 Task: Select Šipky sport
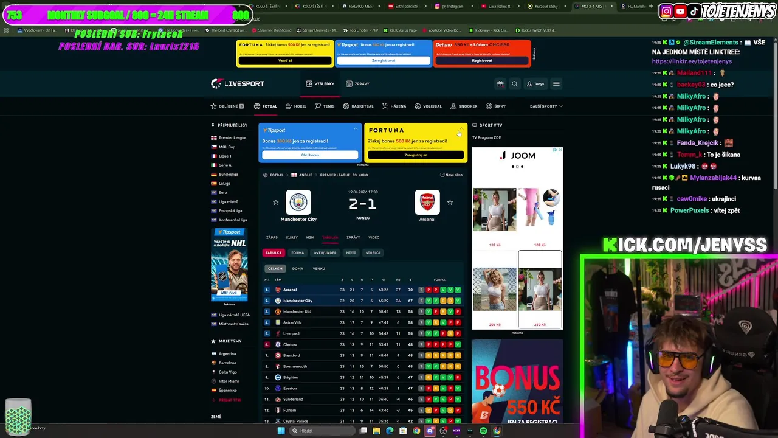pos(496,106)
